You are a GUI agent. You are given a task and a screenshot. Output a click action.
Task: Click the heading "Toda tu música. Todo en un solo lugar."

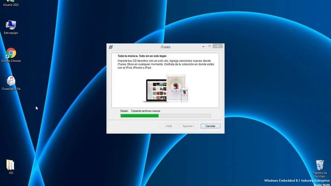[x=142, y=56]
